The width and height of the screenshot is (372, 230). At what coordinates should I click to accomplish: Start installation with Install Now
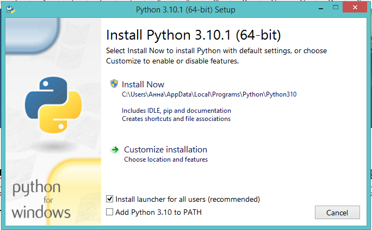pyautogui.click(x=143, y=85)
